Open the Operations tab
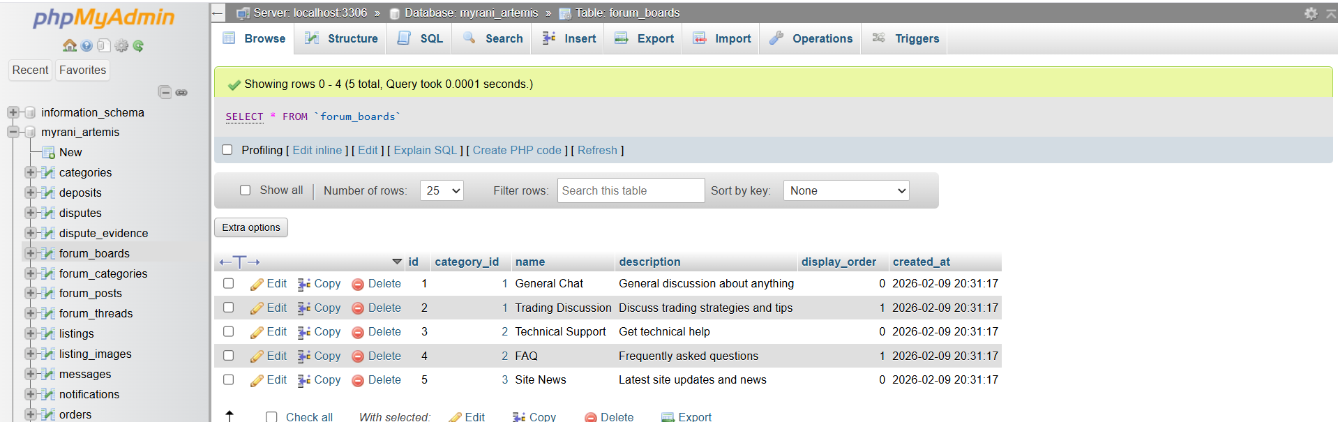This screenshot has width=1338, height=422. click(811, 38)
